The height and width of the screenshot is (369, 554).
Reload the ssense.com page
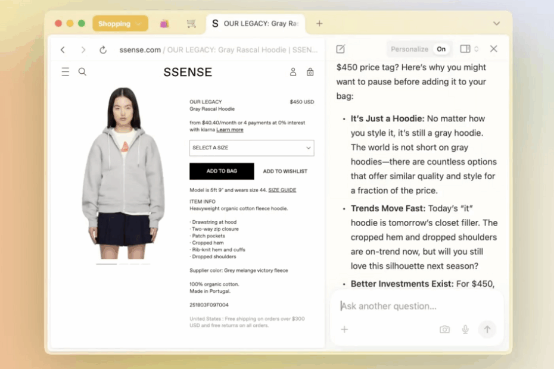tap(103, 50)
